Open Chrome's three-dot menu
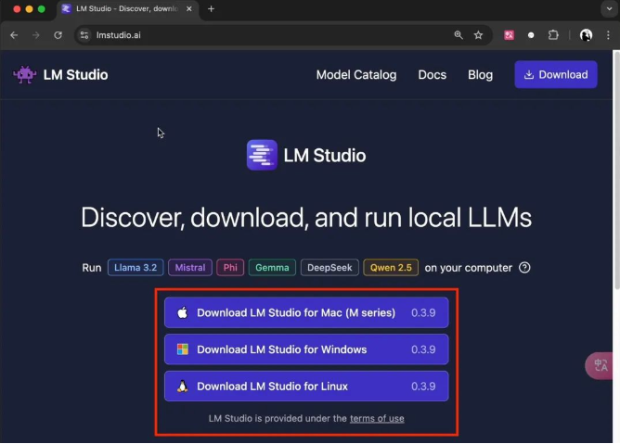Screen dimensions: 620x444 [608, 35]
